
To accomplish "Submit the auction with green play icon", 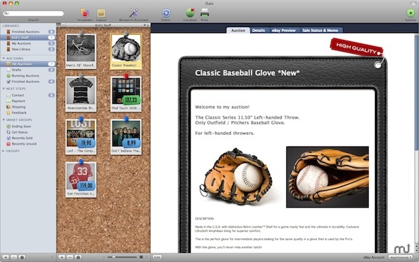I will click(410, 13).
